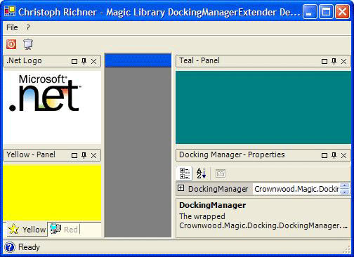Click the bold DockingManager description heading
The image size is (354, 257).
click(x=213, y=205)
